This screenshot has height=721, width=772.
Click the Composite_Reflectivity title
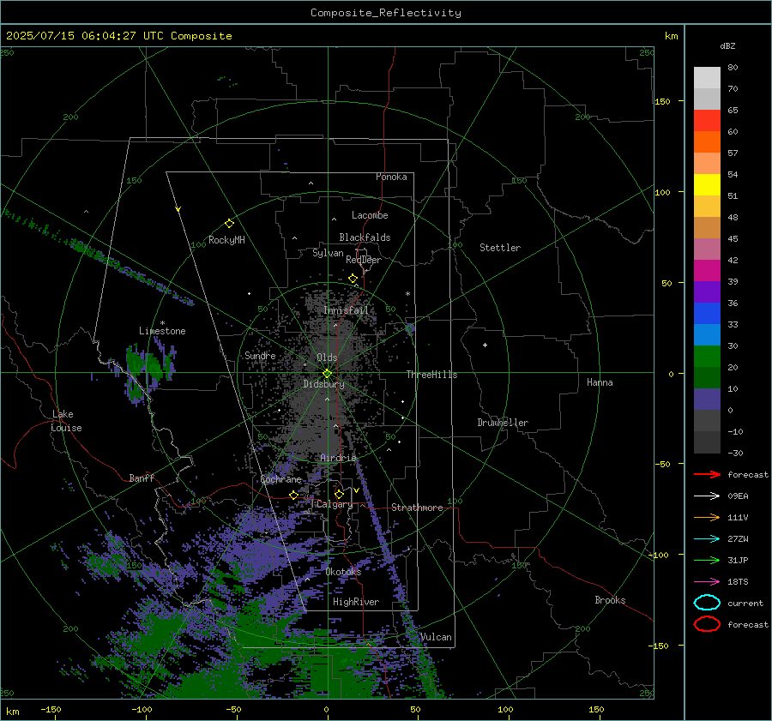(x=386, y=13)
